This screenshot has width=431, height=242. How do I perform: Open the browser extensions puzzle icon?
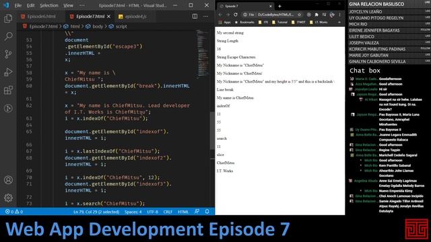click(317, 15)
